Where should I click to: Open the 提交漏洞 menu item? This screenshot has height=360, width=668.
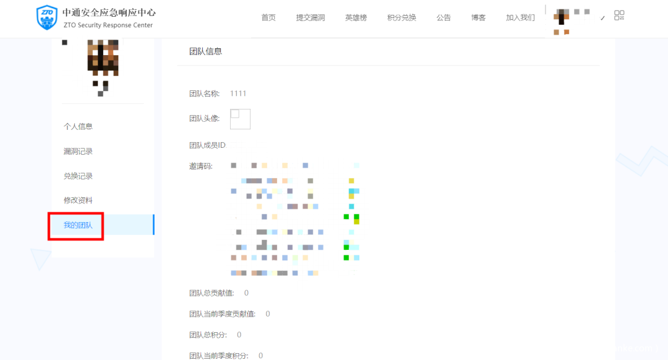coord(310,17)
